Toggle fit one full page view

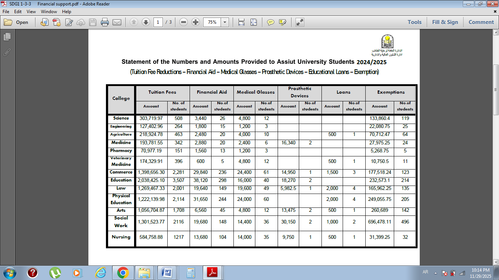click(x=254, y=22)
